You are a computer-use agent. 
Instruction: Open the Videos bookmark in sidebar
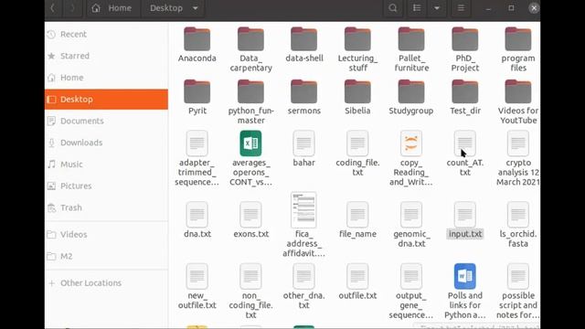pos(106,234)
